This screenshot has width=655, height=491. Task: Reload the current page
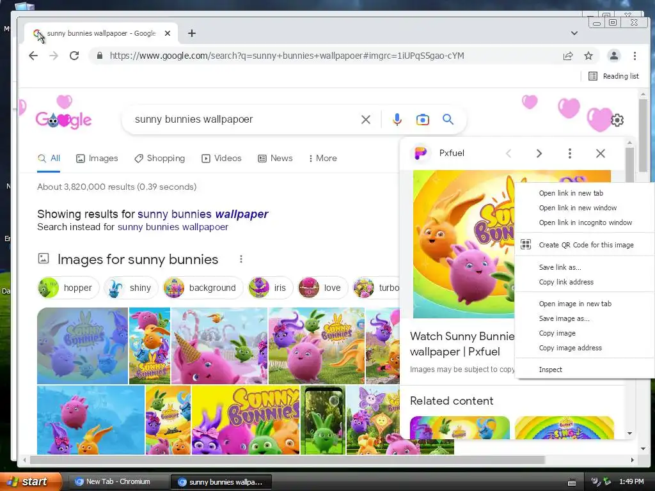pyautogui.click(x=74, y=56)
